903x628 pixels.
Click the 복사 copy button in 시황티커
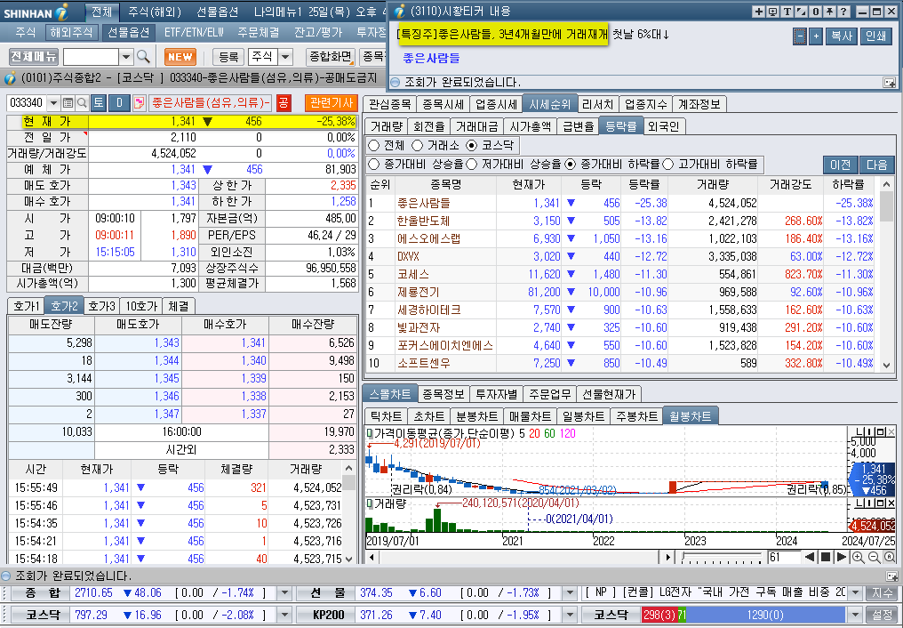(842, 36)
